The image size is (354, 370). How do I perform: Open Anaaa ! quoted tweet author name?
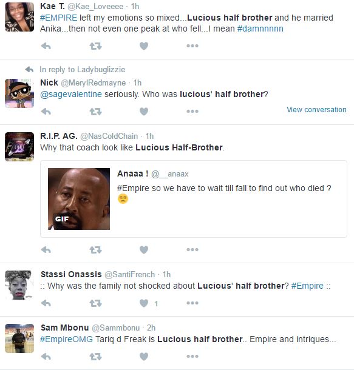[x=133, y=174]
